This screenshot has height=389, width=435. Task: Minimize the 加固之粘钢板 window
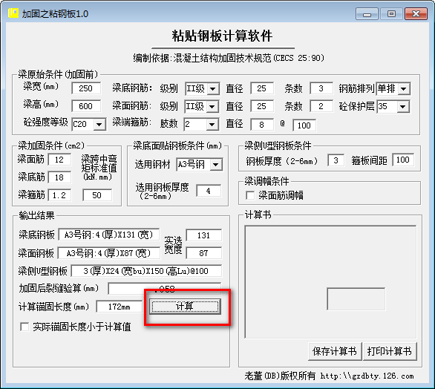(367, 14)
